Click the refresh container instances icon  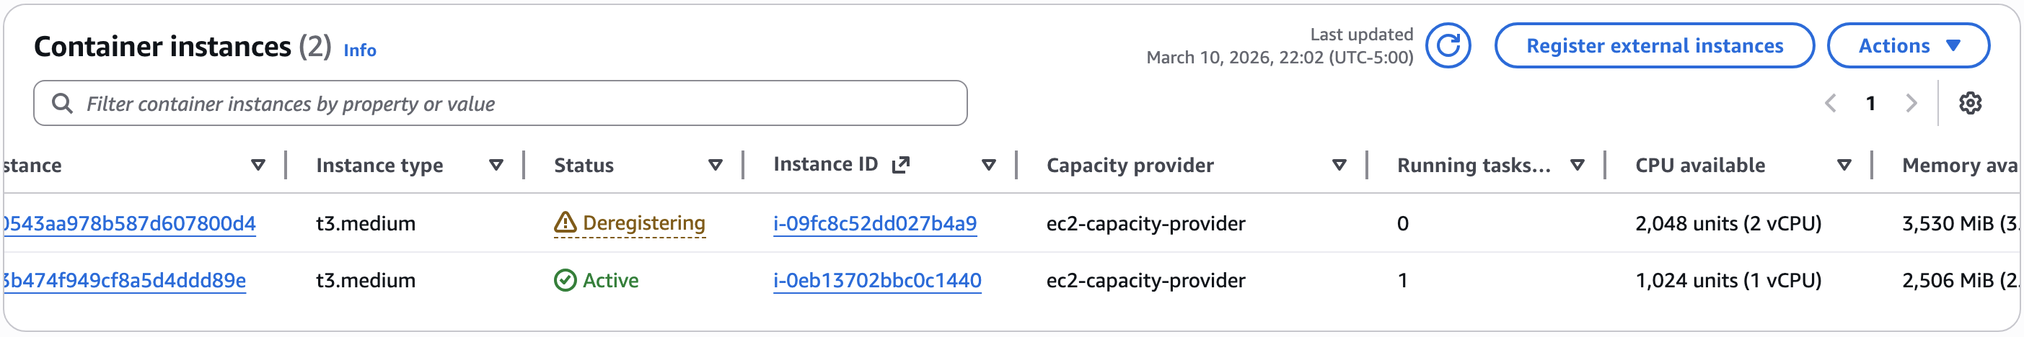tap(1447, 46)
